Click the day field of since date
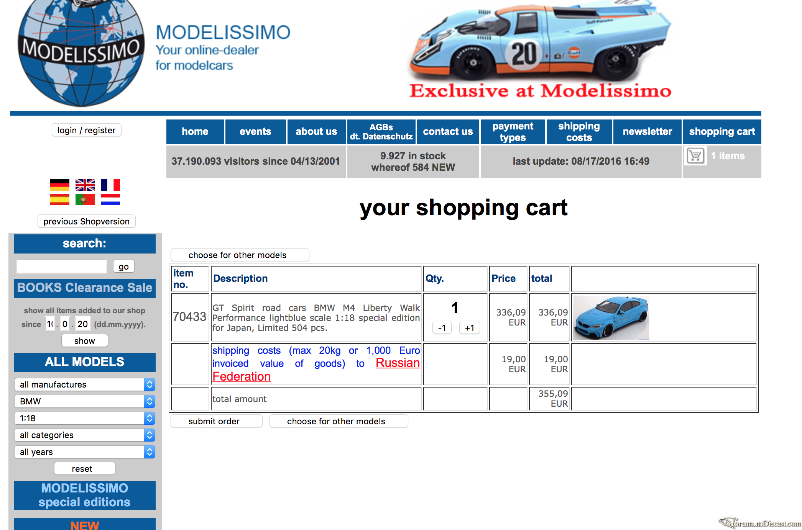802x530 pixels. [50, 324]
